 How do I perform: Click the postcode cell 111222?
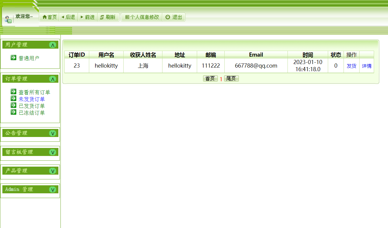[x=211, y=66]
